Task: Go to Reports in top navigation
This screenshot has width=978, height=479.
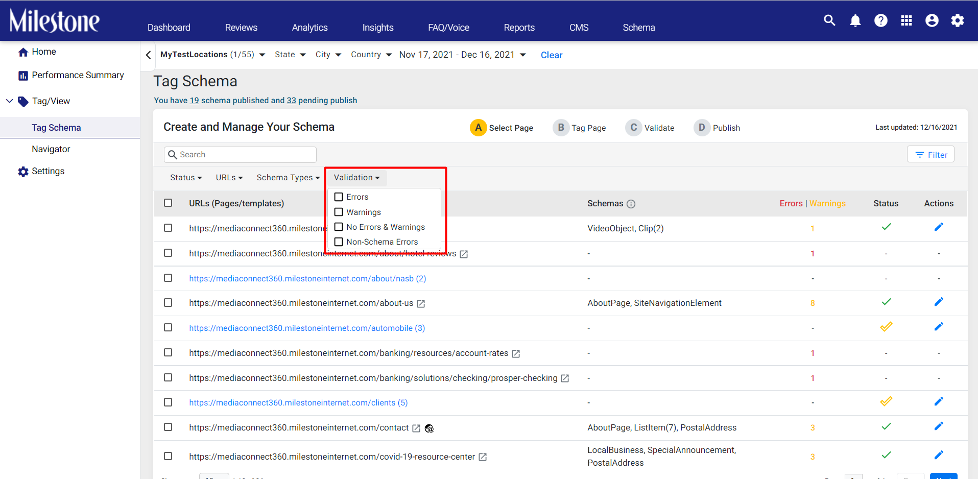Action: click(519, 28)
